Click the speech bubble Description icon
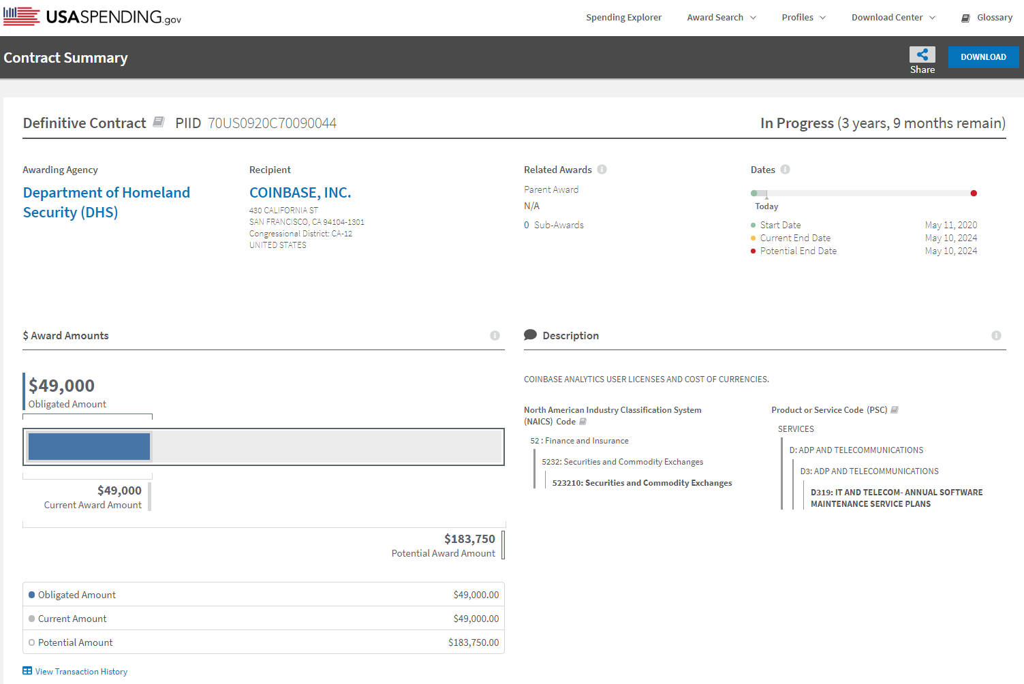1024x684 pixels. point(530,335)
